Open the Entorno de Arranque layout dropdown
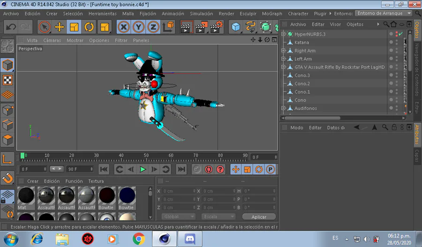 pos(384,13)
